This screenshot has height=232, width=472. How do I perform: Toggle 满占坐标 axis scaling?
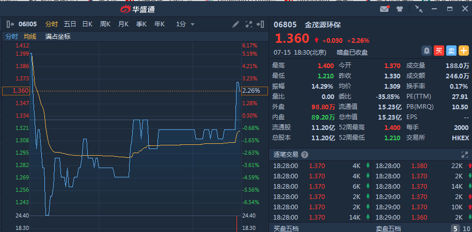58,37
